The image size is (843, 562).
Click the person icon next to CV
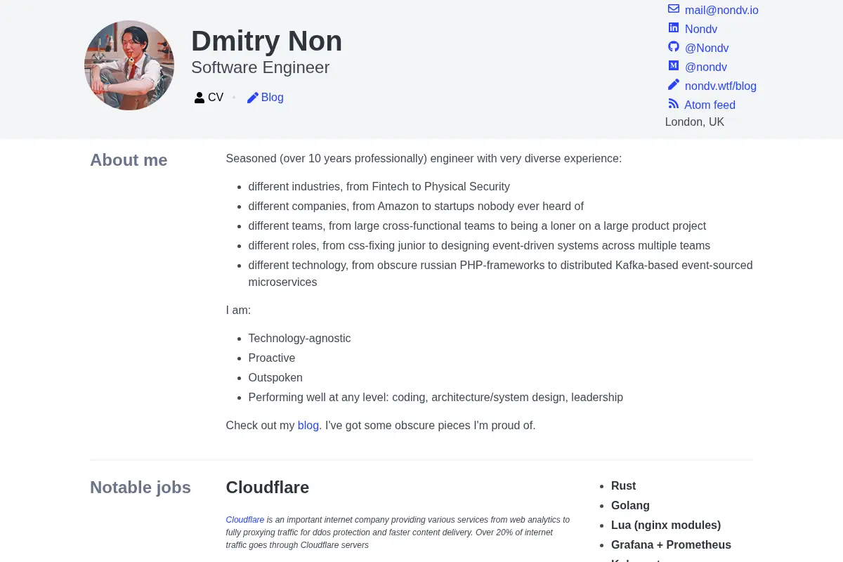(x=200, y=98)
